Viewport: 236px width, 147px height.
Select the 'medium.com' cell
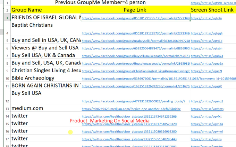46,108
